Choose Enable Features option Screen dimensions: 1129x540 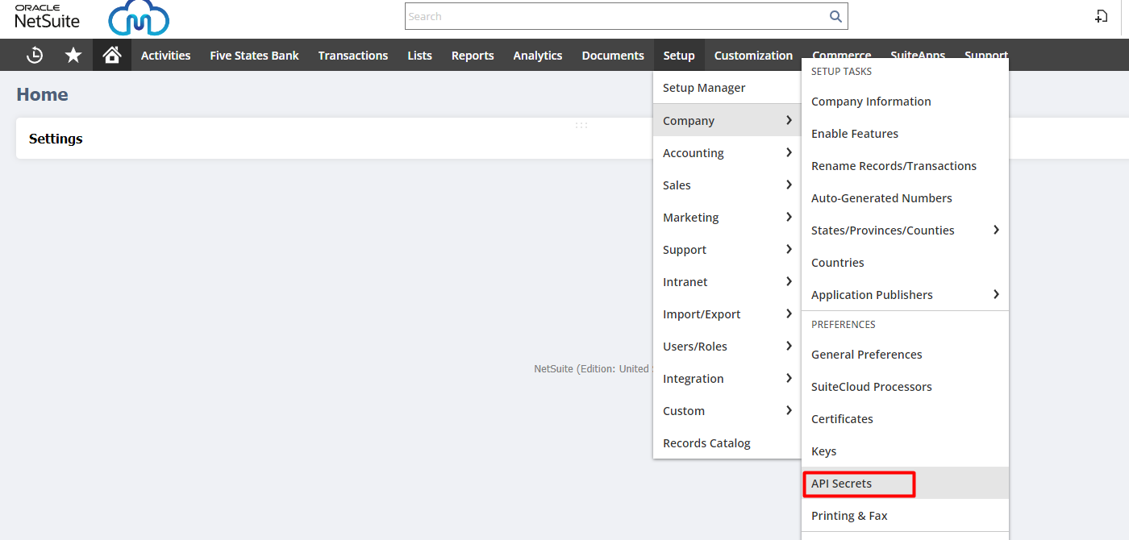point(855,134)
